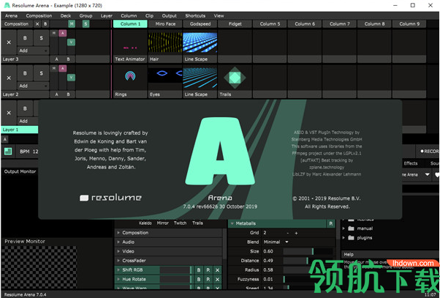
Task: Trigger the Fidget column
Action: pyautogui.click(x=235, y=24)
